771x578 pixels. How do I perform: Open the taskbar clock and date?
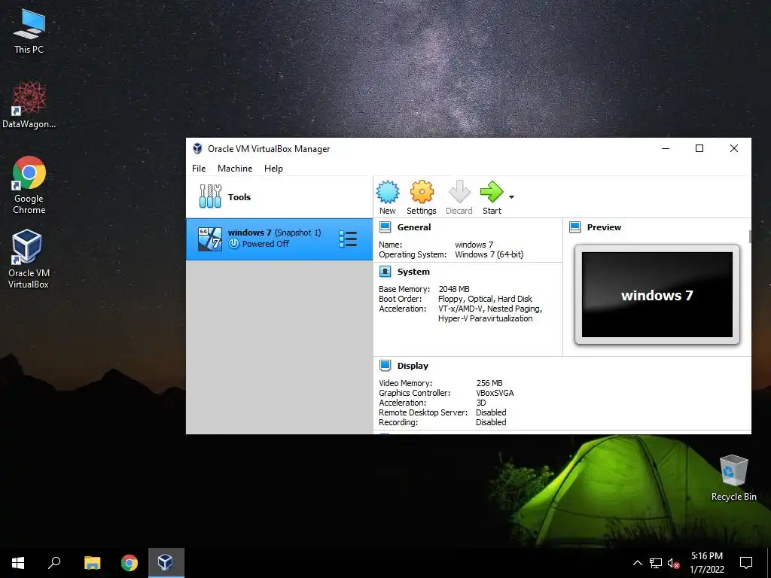click(706, 563)
